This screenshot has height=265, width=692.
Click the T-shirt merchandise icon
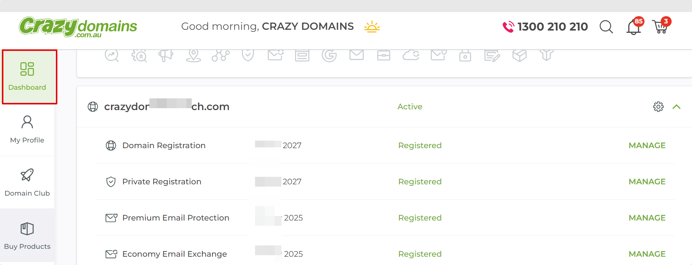[547, 55]
